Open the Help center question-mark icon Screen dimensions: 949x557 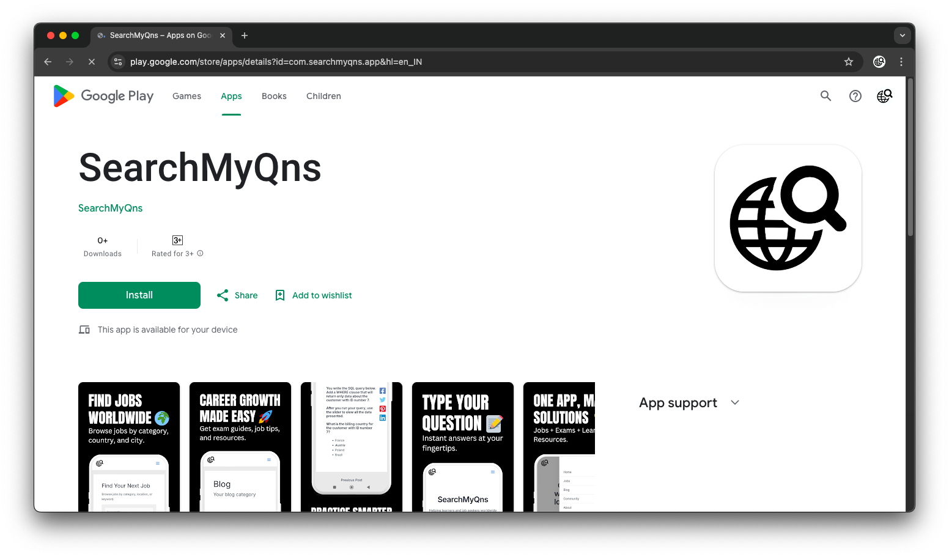coord(855,96)
